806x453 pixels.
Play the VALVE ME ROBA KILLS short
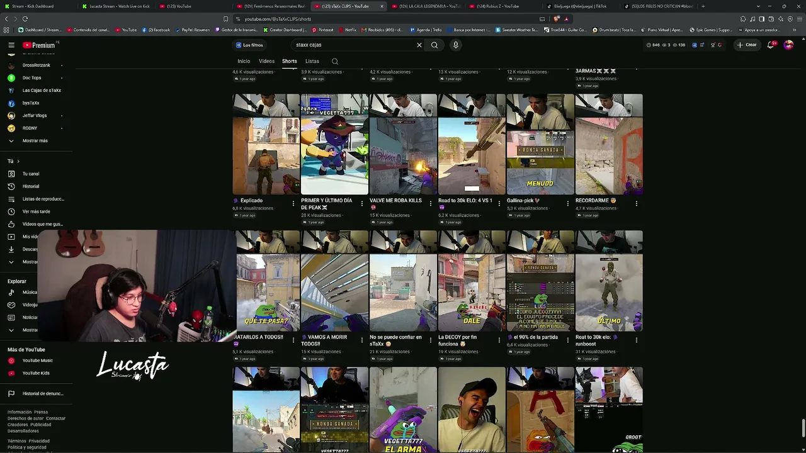click(x=404, y=144)
